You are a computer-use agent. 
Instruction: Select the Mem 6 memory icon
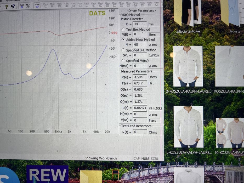(x=80, y=5)
